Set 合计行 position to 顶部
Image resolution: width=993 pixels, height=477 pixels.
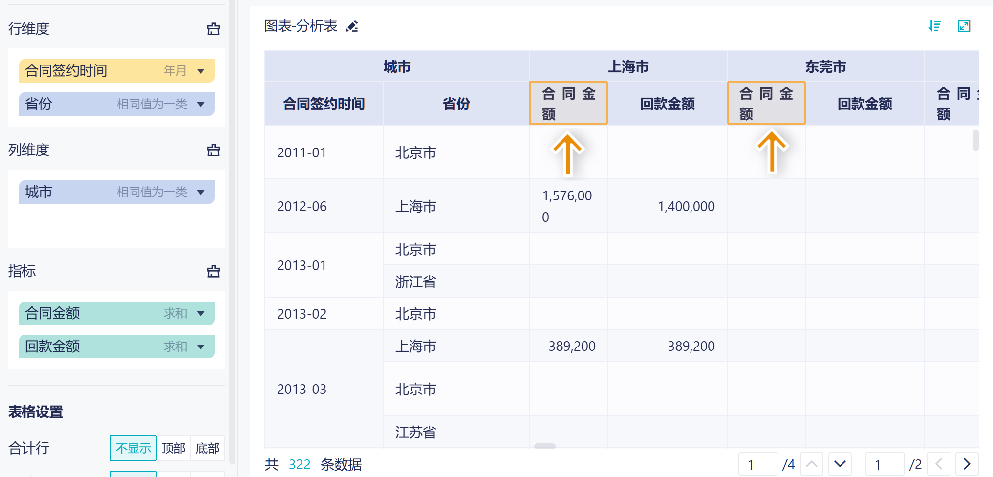tap(173, 448)
